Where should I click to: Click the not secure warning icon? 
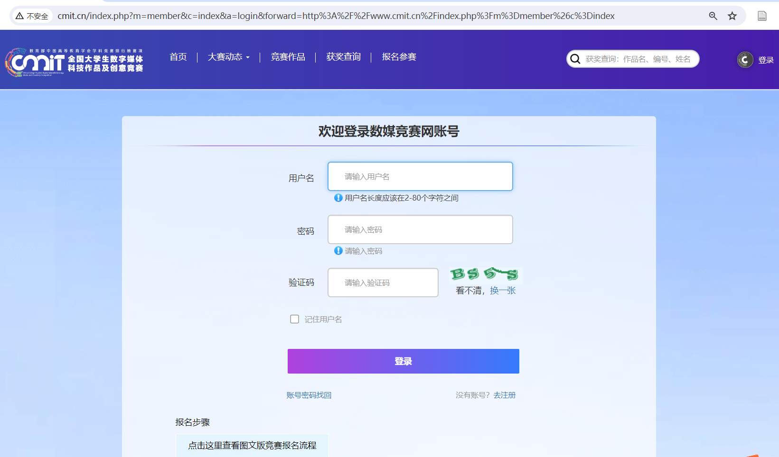(20, 16)
